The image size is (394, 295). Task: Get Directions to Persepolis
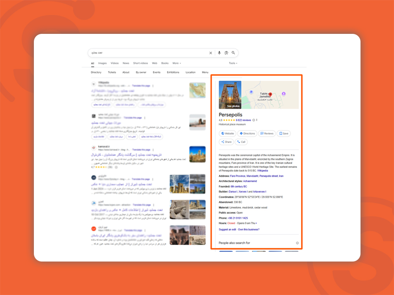click(247, 134)
